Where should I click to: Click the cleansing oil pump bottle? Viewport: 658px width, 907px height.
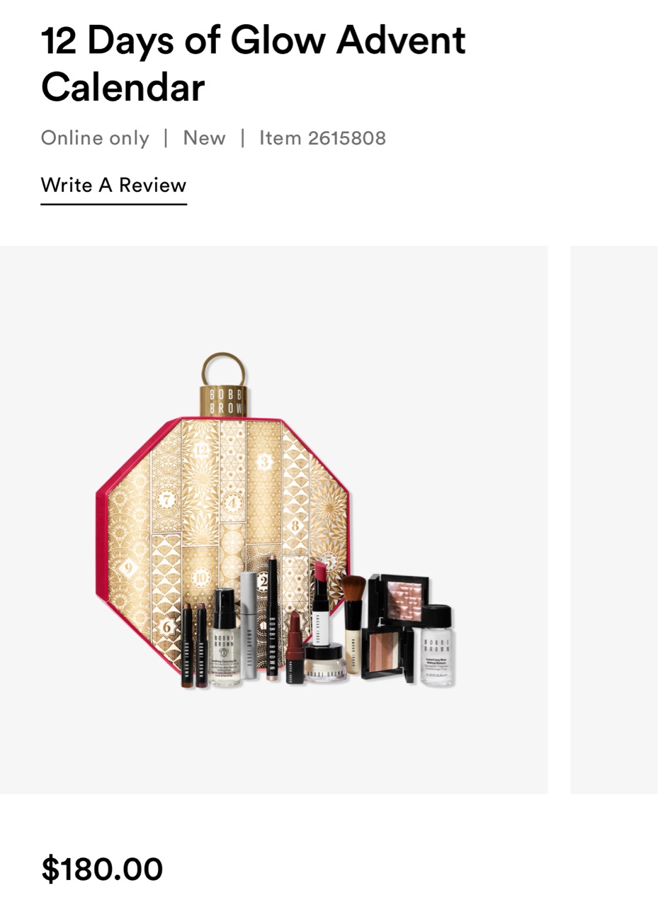225,637
